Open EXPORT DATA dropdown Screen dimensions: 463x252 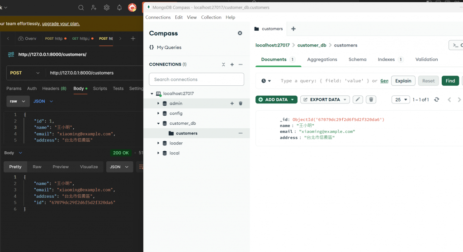pyautogui.click(x=325, y=99)
